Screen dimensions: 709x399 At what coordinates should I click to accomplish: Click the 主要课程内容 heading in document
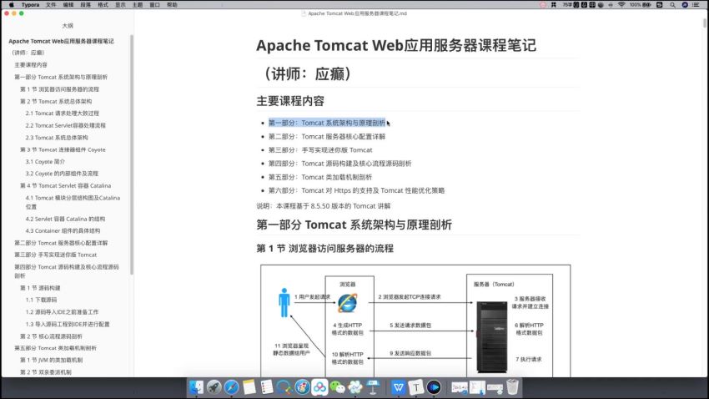pyautogui.click(x=290, y=101)
